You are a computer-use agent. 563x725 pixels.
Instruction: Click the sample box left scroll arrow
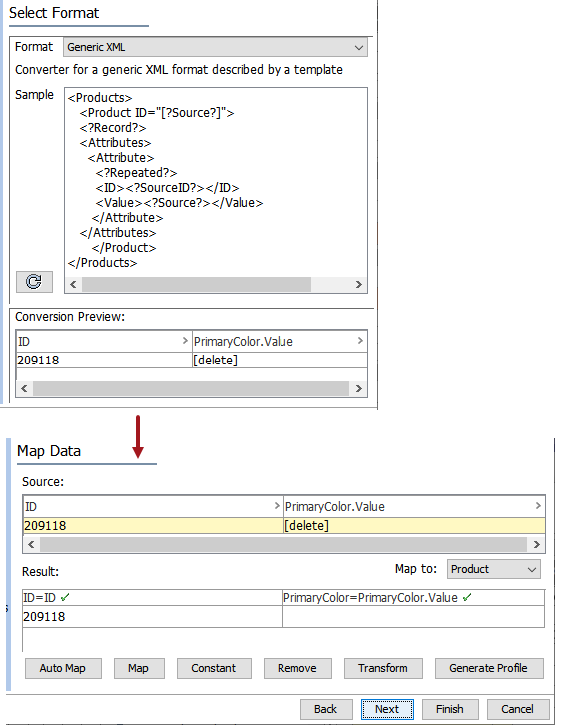(x=73, y=284)
